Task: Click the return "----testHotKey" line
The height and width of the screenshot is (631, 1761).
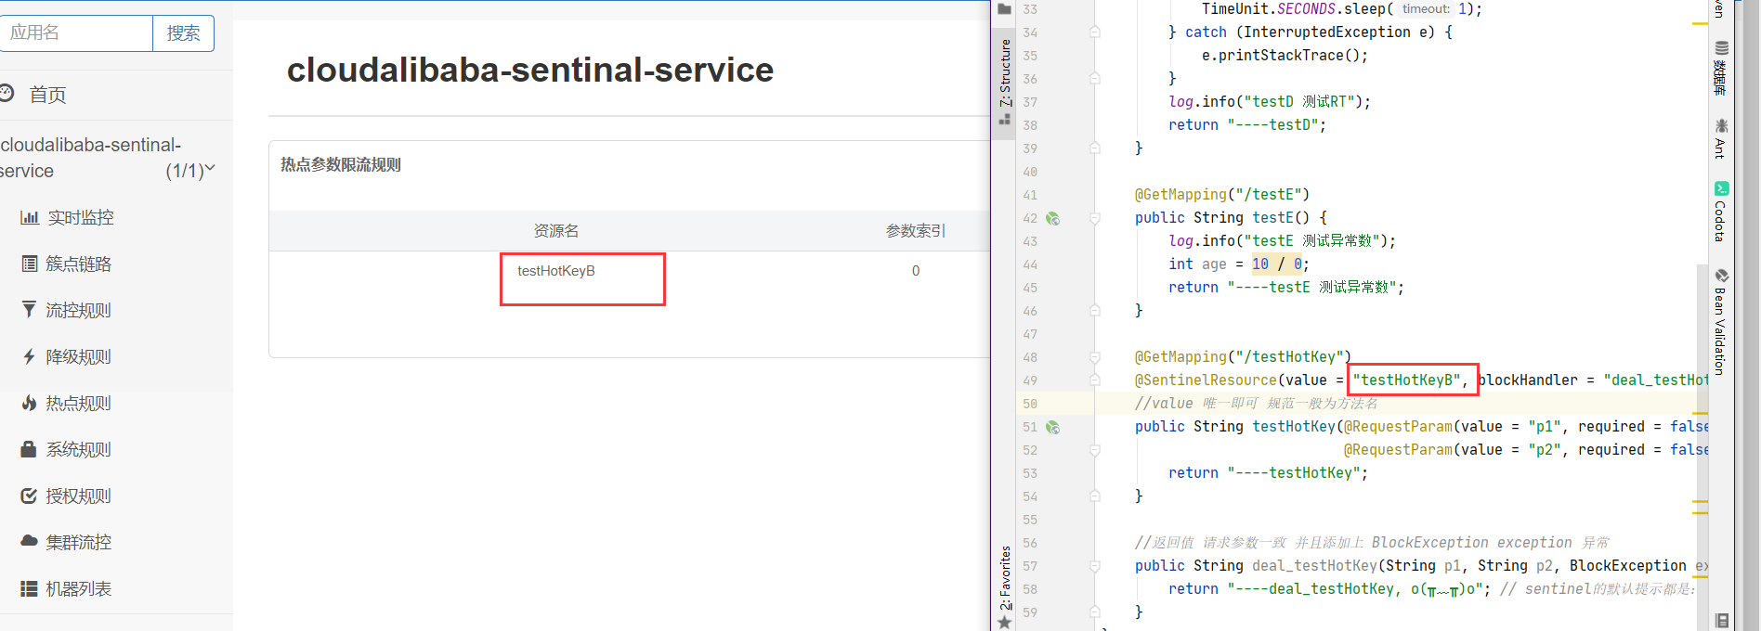Action: pos(1269,473)
